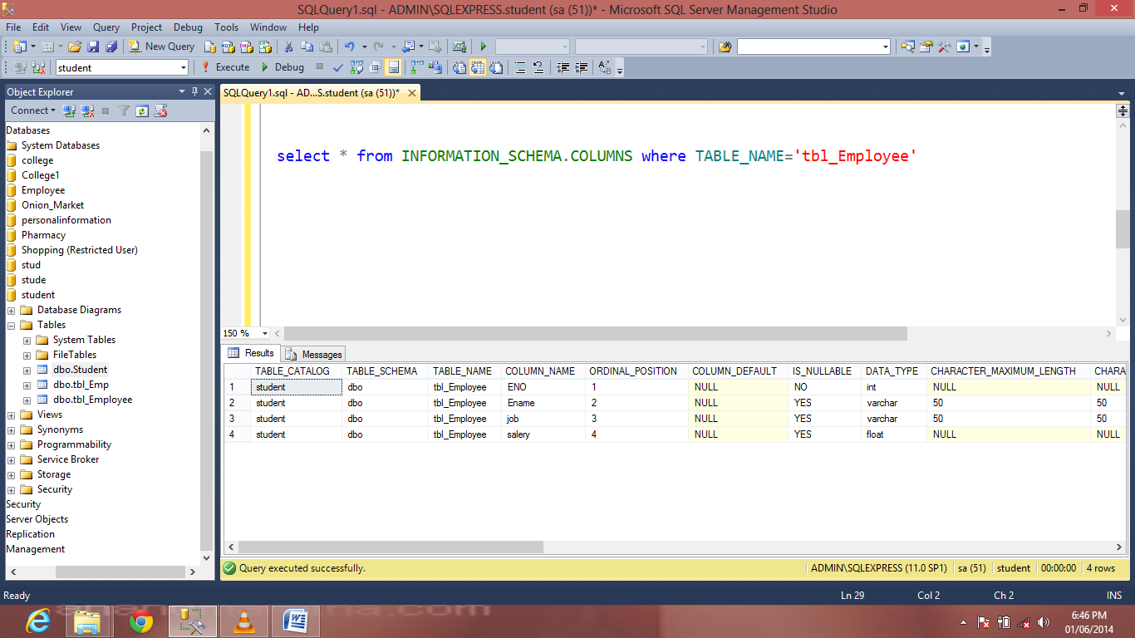Screen dimensions: 1135x638
Task: Open the Edit menu
Action: [40, 27]
